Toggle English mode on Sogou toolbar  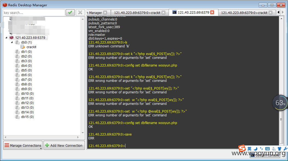click(x=249, y=149)
